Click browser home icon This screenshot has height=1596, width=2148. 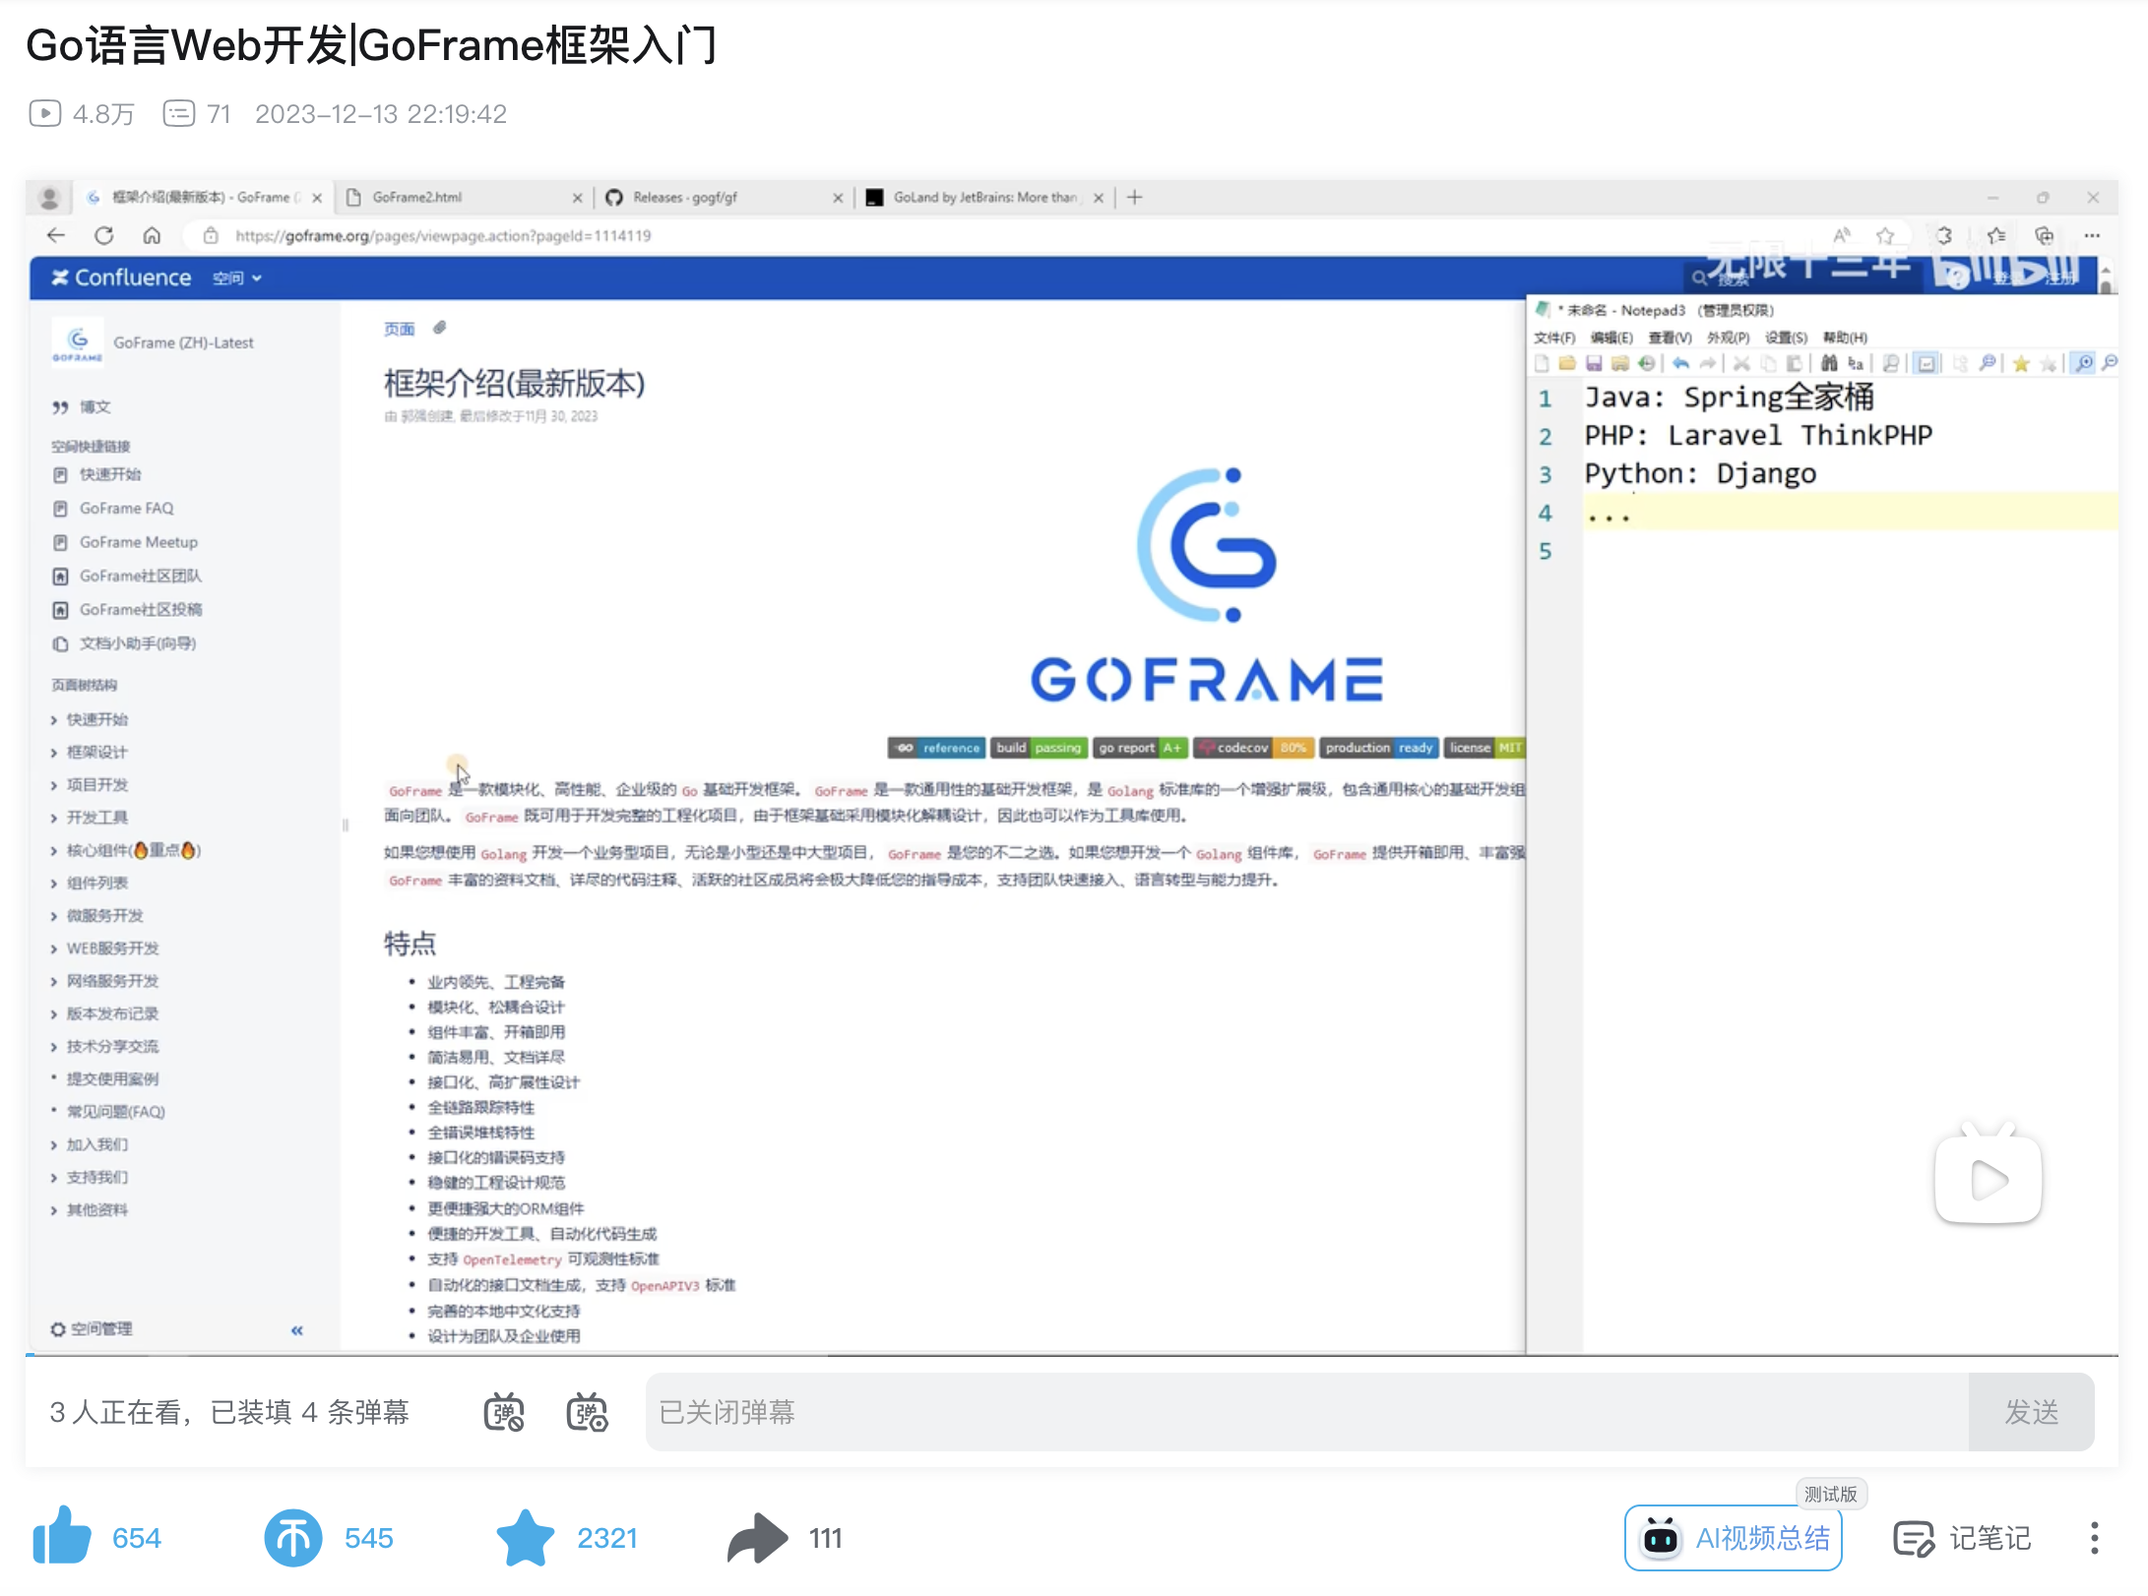pos(152,235)
